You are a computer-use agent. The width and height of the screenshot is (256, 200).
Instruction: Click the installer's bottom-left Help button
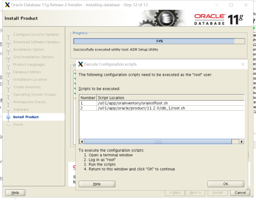click(x=15, y=193)
